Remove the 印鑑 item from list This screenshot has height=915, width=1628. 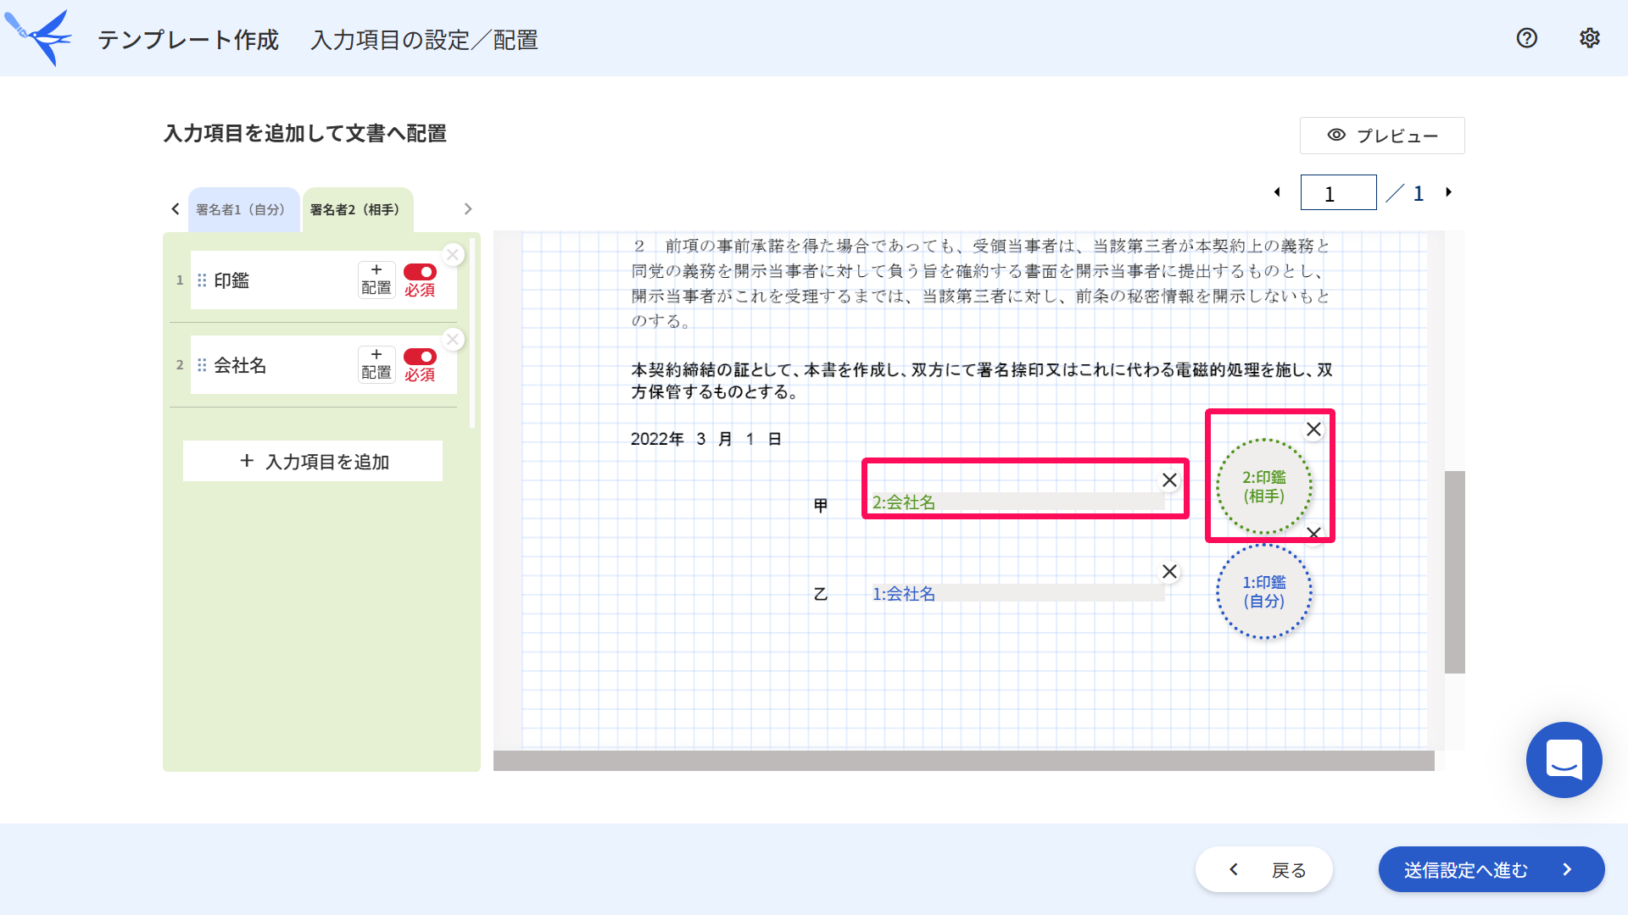pyautogui.click(x=453, y=254)
